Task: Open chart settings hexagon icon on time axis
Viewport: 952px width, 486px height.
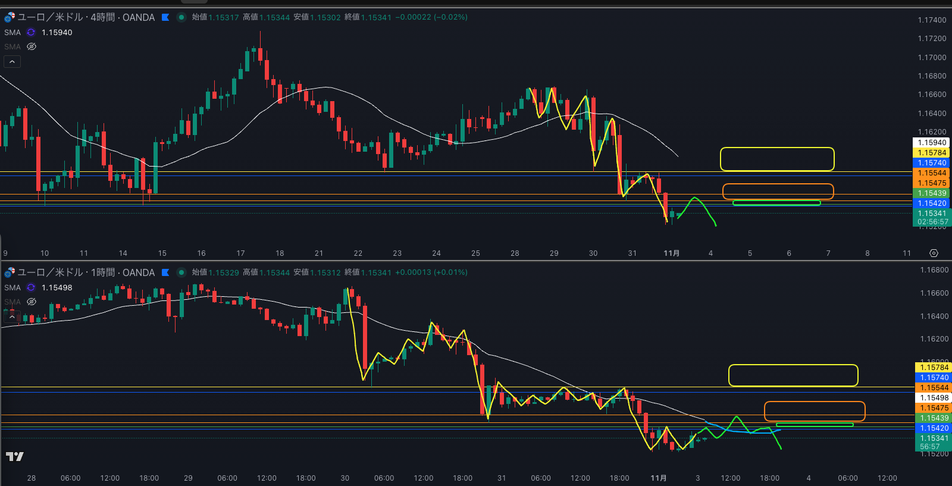Action: click(934, 253)
